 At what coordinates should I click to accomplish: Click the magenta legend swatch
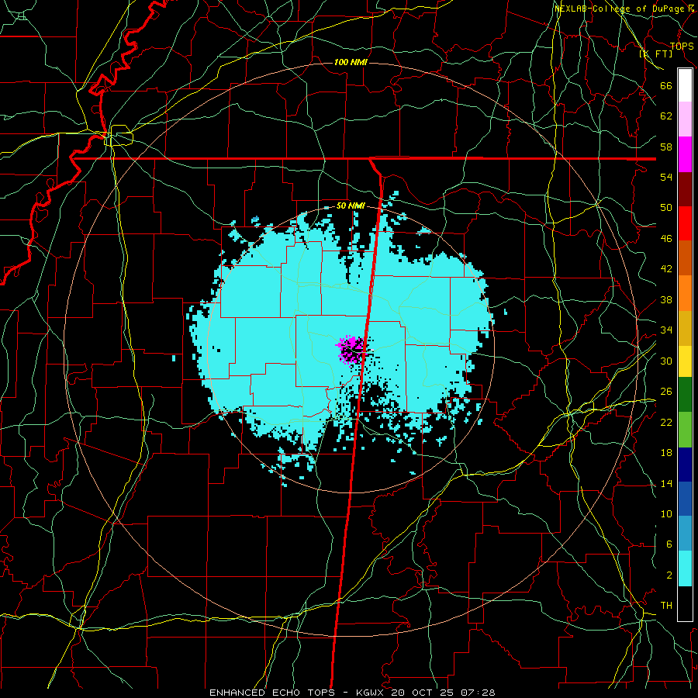(x=685, y=154)
